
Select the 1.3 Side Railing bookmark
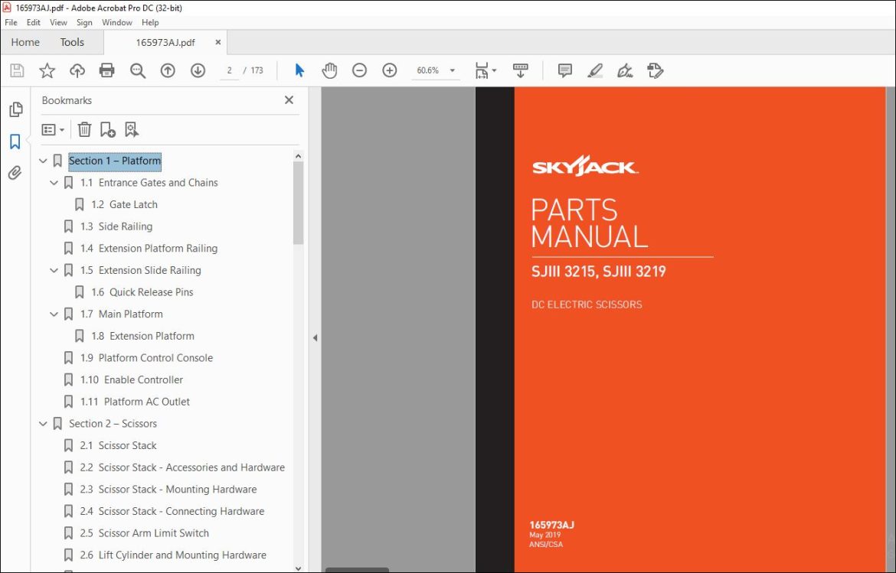[x=116, y=226]
